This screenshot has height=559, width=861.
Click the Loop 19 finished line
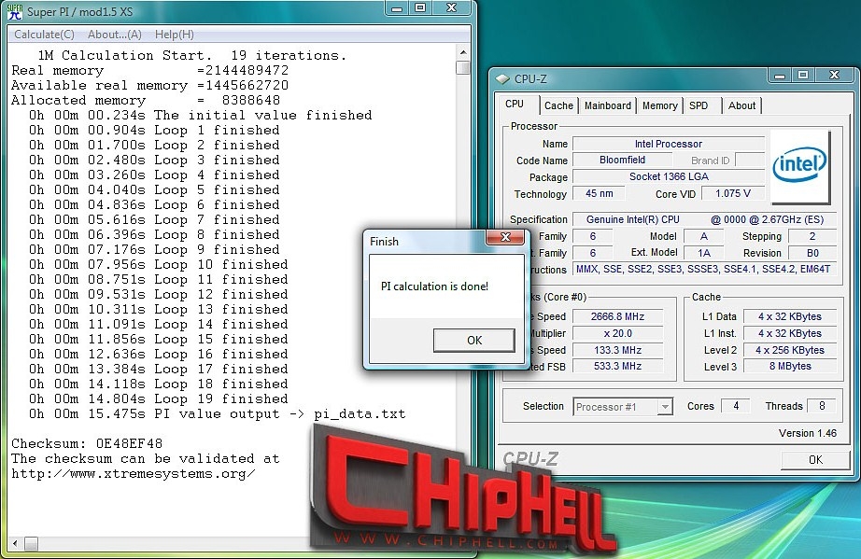pos(159,398)
